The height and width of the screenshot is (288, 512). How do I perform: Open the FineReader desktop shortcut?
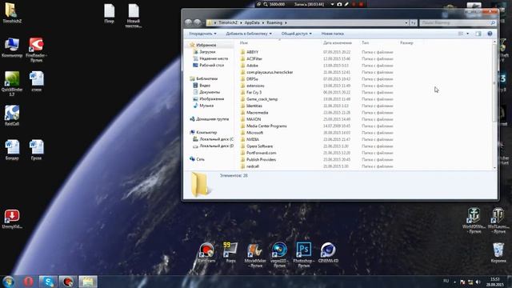click(36, 50)
